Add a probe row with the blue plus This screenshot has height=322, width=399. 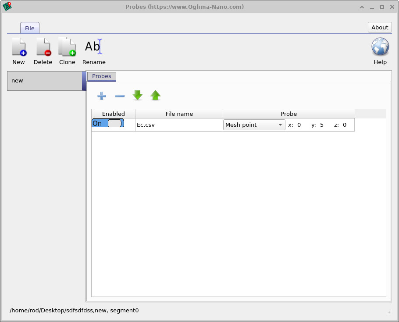[102, 96]
